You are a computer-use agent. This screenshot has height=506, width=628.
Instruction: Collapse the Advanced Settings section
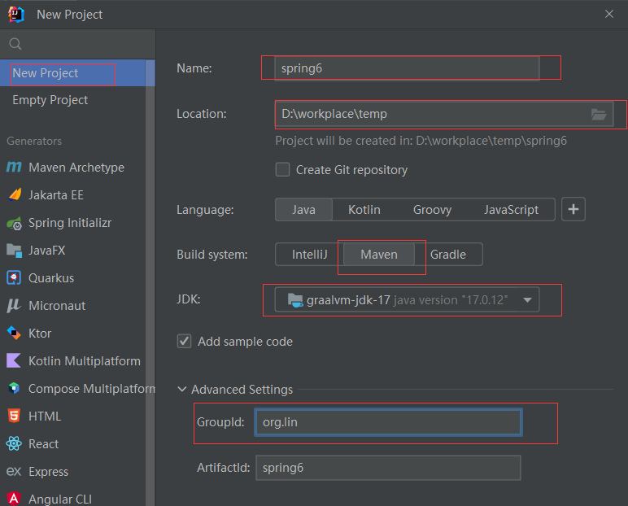[x=182, y=389]
